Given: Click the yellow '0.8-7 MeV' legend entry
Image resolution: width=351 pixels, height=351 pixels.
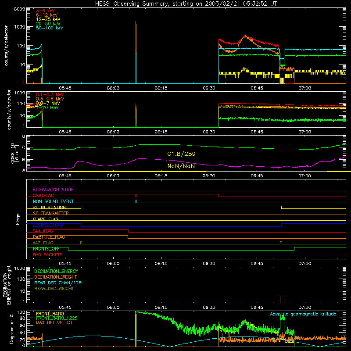Looking at the screenshot, I should 48,103.
